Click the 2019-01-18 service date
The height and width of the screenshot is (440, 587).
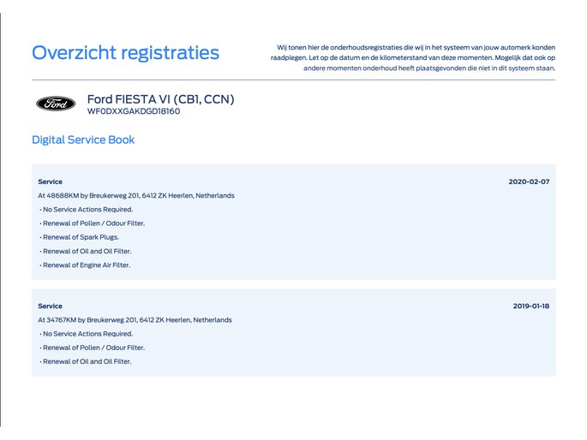[531, 306]
